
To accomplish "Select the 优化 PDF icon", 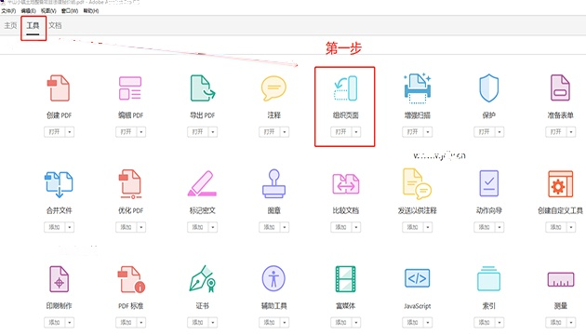I will click(x=130, y=184).
